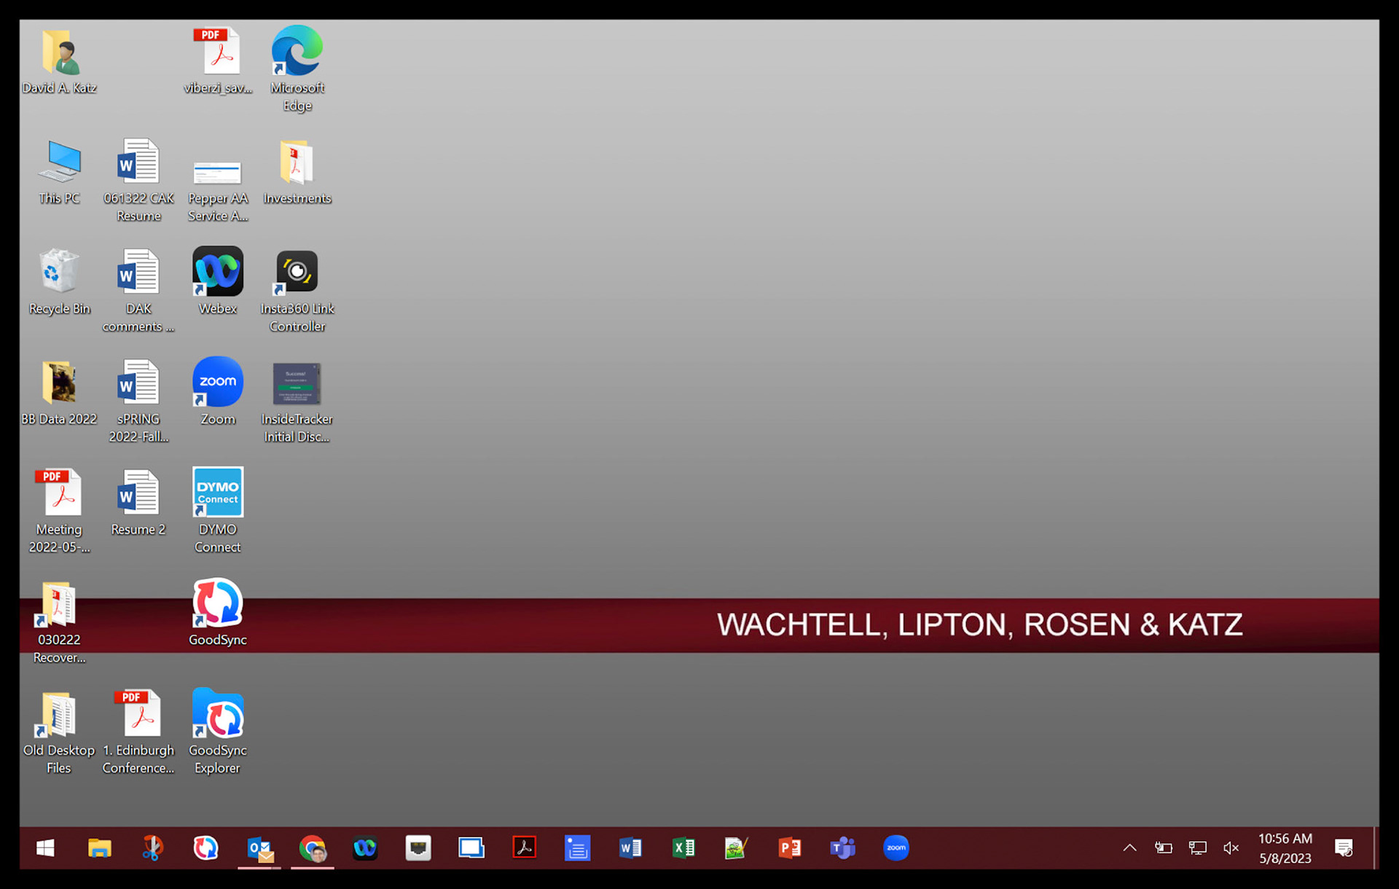
Task: Open GoodSync from the taskbar
Action: point(205,848)
